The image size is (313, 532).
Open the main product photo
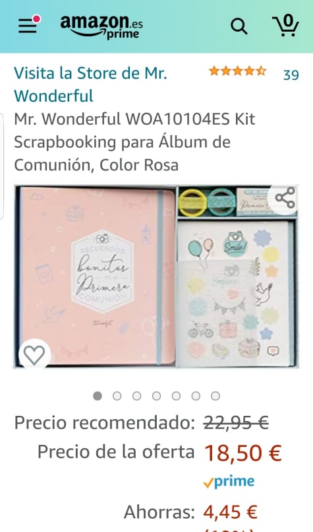pos(156,277)
